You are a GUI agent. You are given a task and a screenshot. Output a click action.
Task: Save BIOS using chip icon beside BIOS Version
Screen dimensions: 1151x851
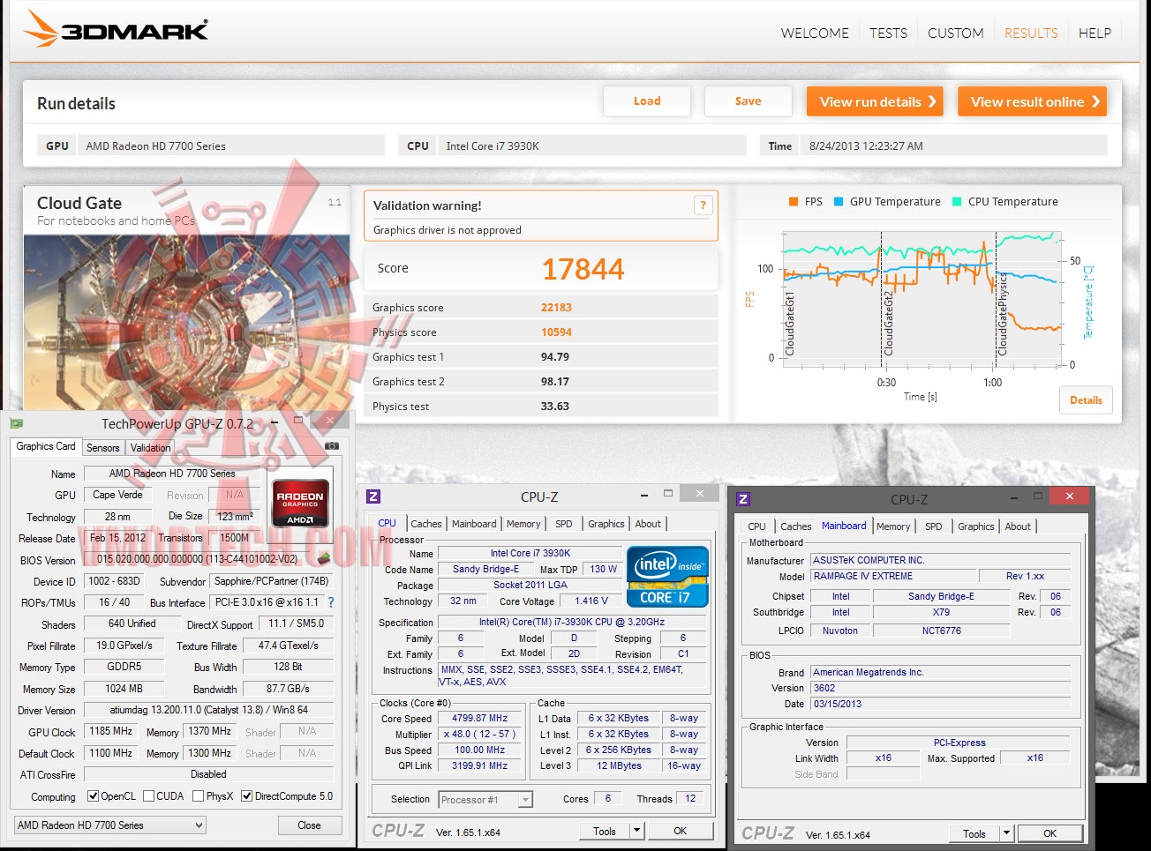[x=323, y=558]
